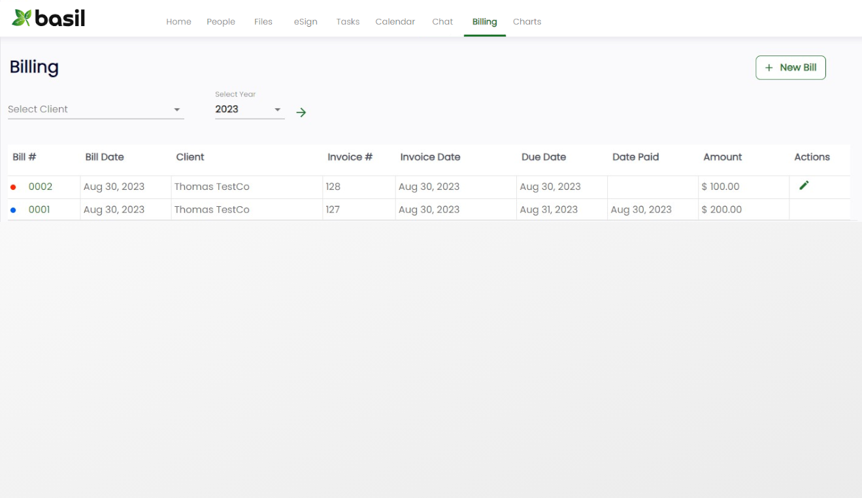Open the Select Year dropdown
The width and height of the screenshot is (862, 498).
click(248, 109)
